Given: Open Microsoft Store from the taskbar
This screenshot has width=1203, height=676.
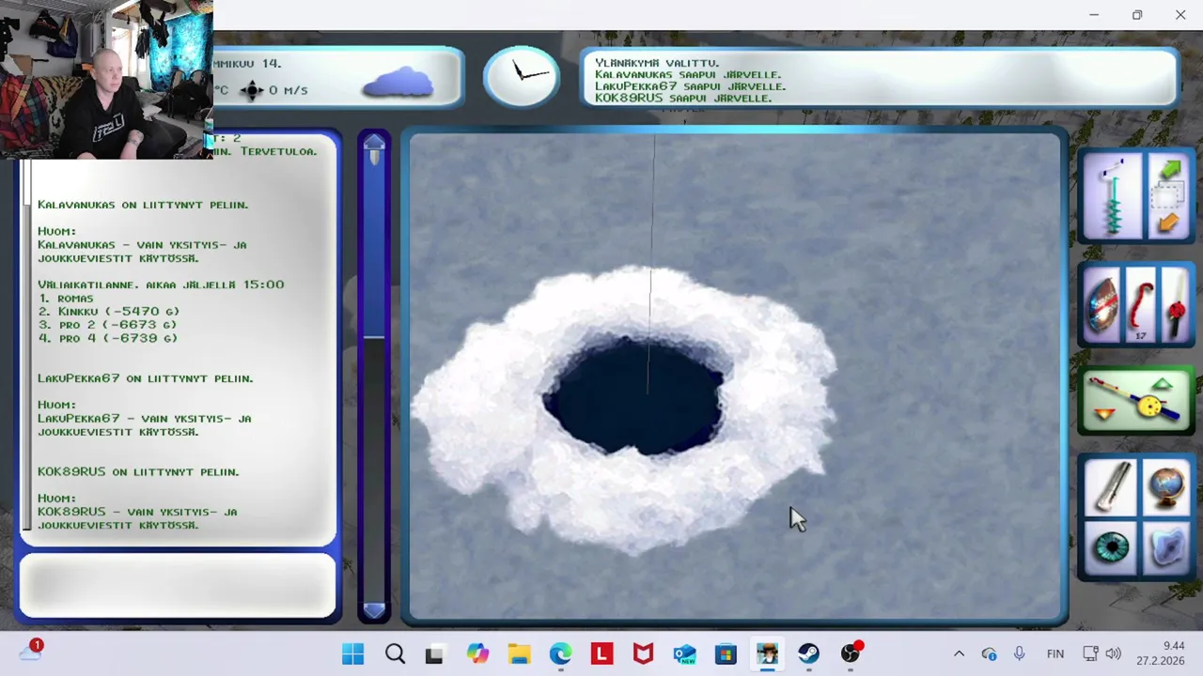Looking at the screenshot, I should [x=726, y=653].
